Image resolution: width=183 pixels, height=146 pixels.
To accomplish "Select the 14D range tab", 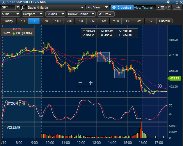I will click(58, 21).
